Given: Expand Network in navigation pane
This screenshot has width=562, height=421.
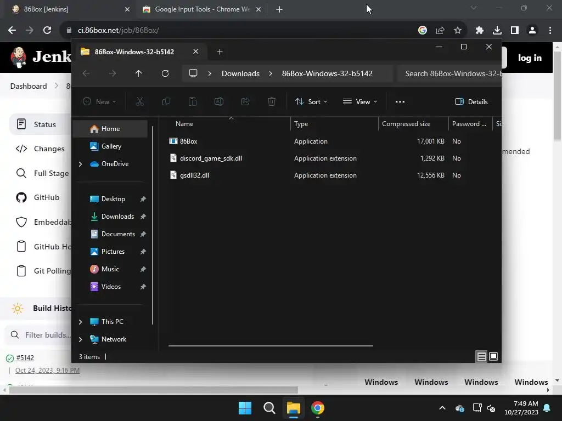Looking at the screenshot, I should pos(80,339).
